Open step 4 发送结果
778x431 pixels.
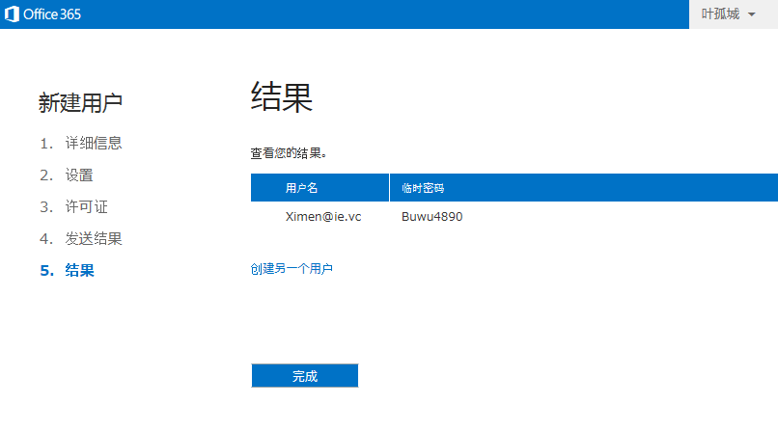93,239
